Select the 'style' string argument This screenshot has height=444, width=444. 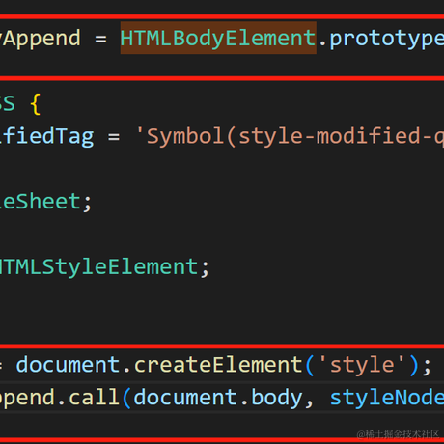362,365
